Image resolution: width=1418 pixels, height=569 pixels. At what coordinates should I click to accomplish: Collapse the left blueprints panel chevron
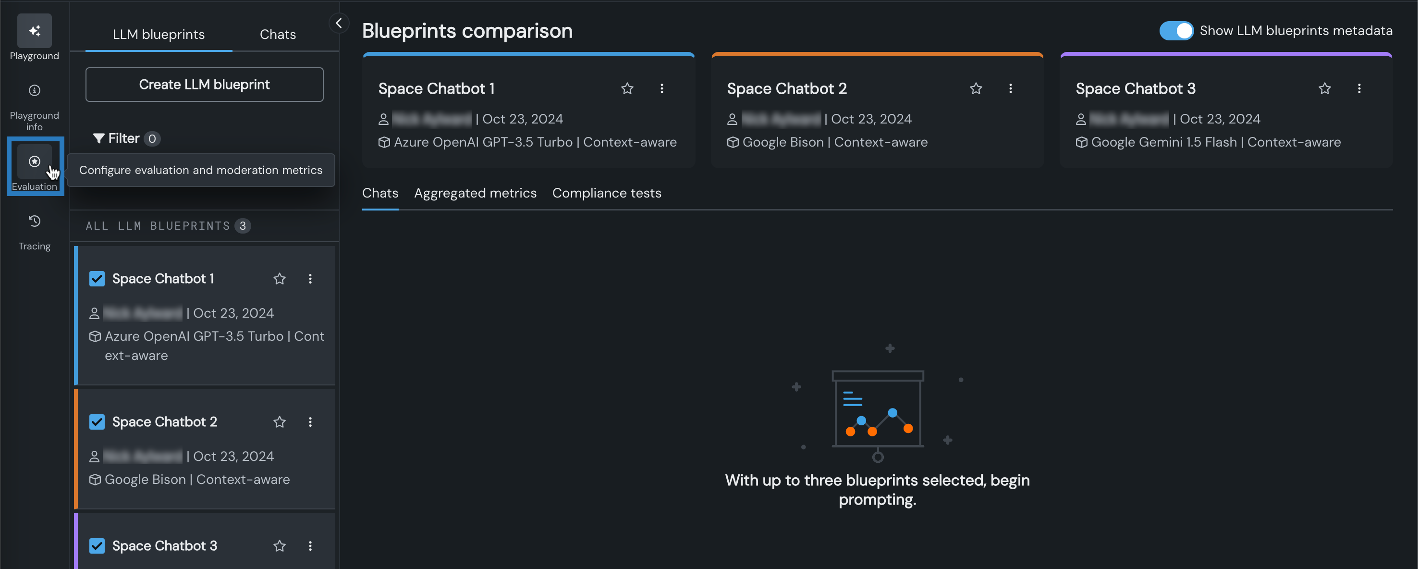(339, 23)
